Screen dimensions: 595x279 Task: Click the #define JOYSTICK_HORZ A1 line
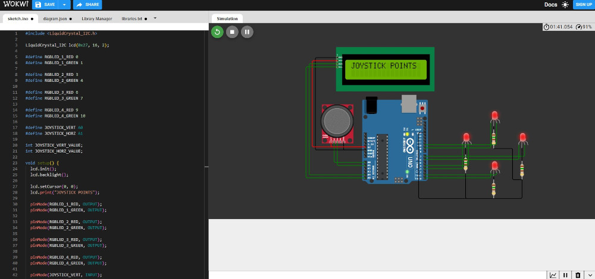click(x=54, y=133)
